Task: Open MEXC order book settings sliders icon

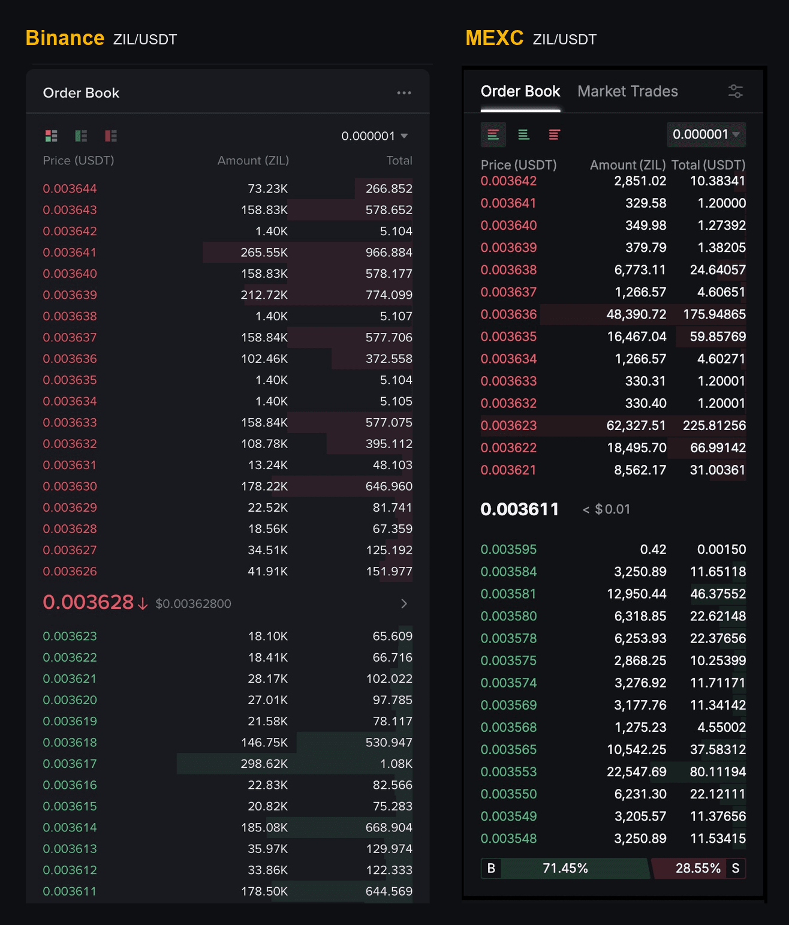Action: tap(736, 91)
